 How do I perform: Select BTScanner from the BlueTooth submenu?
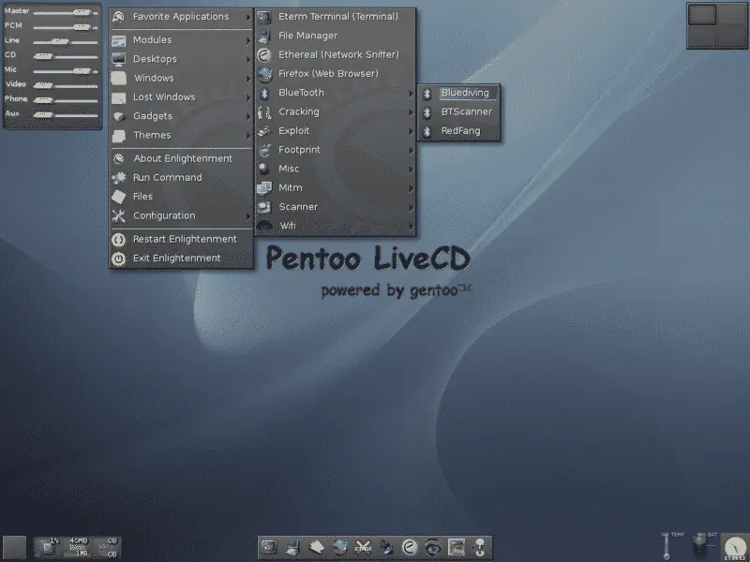[x=464, y=111]
